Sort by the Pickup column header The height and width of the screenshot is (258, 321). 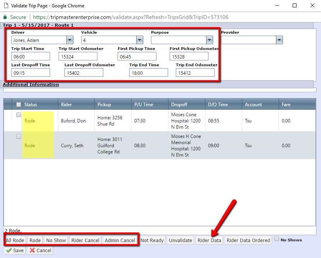(x=104, y=105)
